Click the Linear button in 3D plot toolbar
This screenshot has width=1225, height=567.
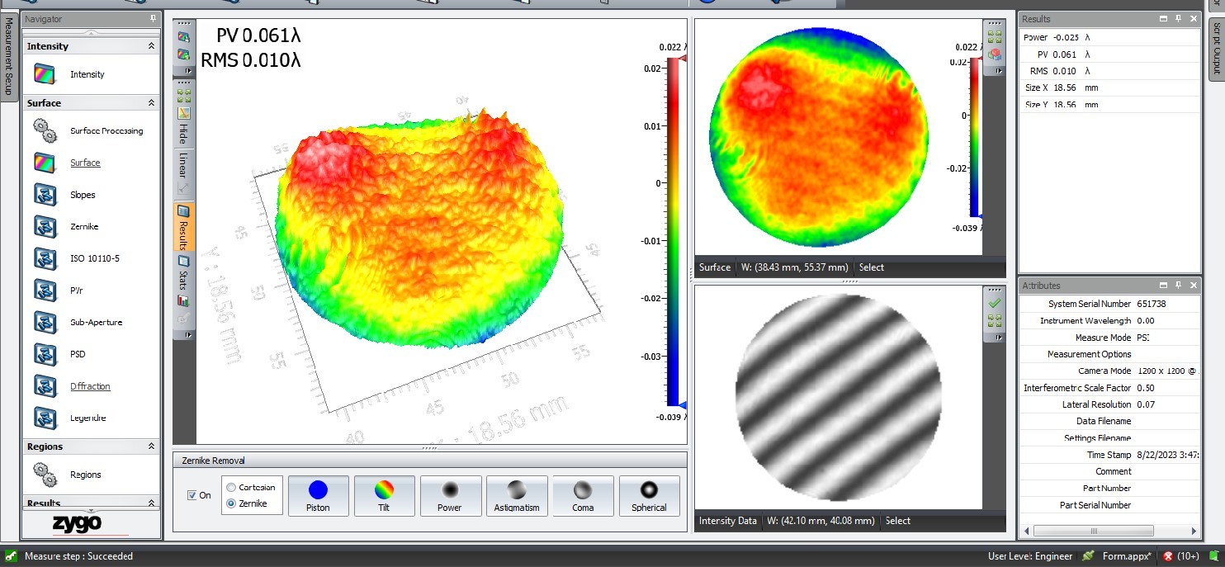(x=184, y=166)
